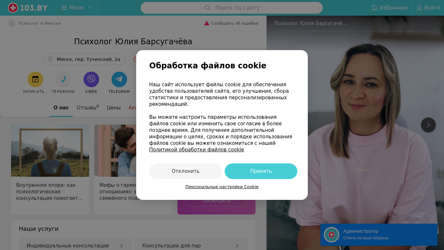
Task: Open Политикой обработки файлов cookie link
Action: [x=197, y=150]
